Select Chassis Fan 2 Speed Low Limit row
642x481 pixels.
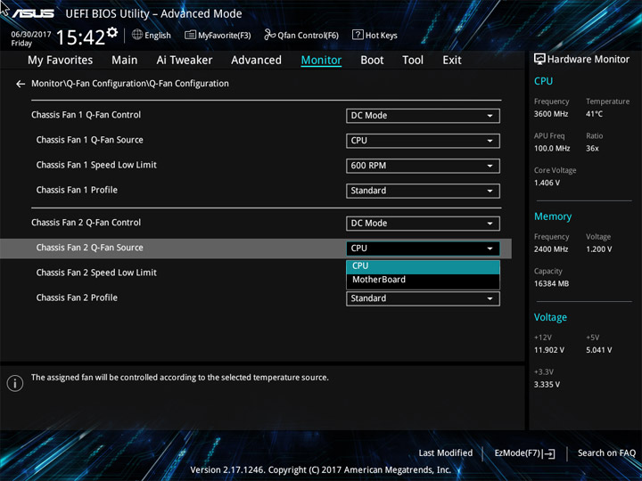(256, 273)
